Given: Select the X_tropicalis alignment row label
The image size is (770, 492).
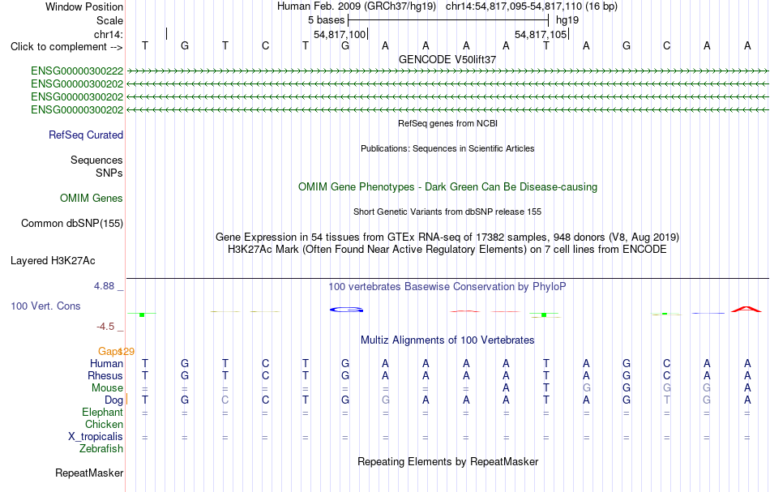Looking at the screenshot, I should (x=96, y=437).
